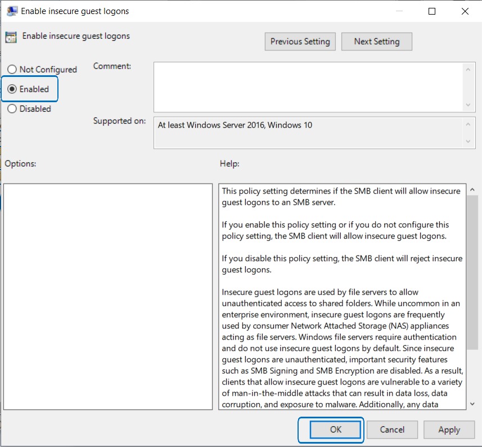Minimize the Enable insecure guest logons window
Screen dimensions: 482x447
[399, 11]
